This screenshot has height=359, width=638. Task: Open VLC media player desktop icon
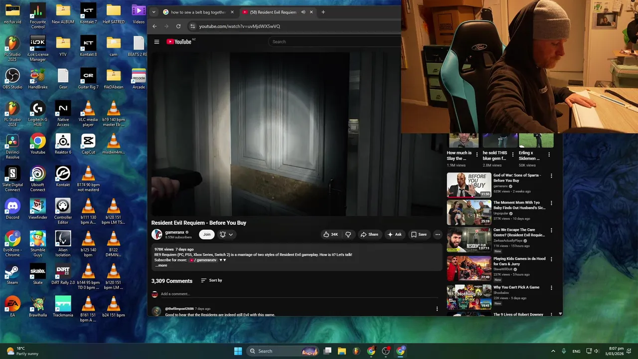coord(88,114)
